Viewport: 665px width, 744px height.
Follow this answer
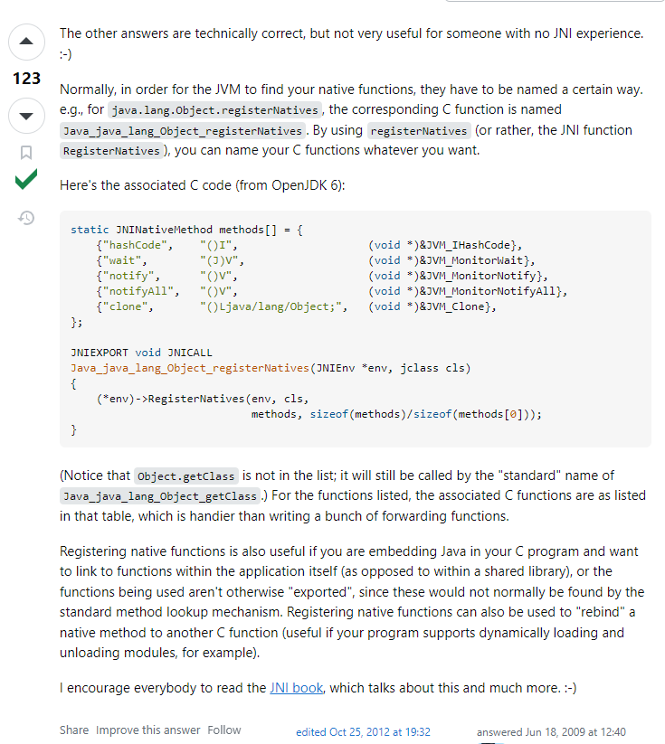click(224, 730)
